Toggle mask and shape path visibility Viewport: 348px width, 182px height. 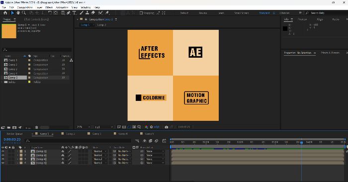[129, 127]
